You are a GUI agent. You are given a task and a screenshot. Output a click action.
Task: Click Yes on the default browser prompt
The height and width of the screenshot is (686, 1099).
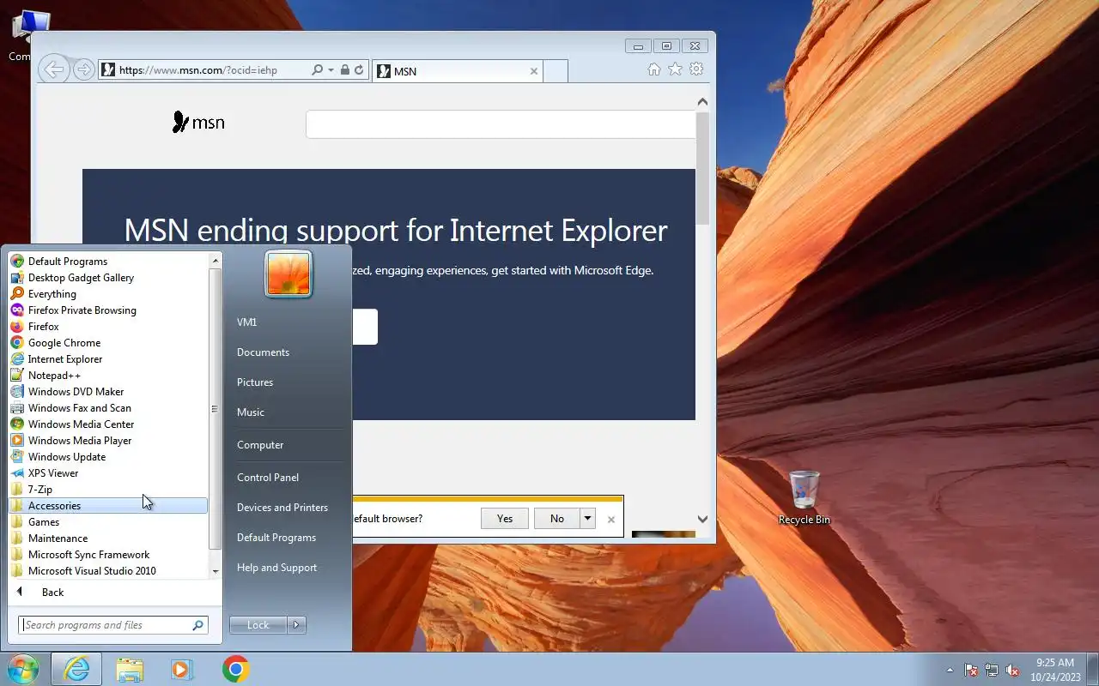coord(505,519)
